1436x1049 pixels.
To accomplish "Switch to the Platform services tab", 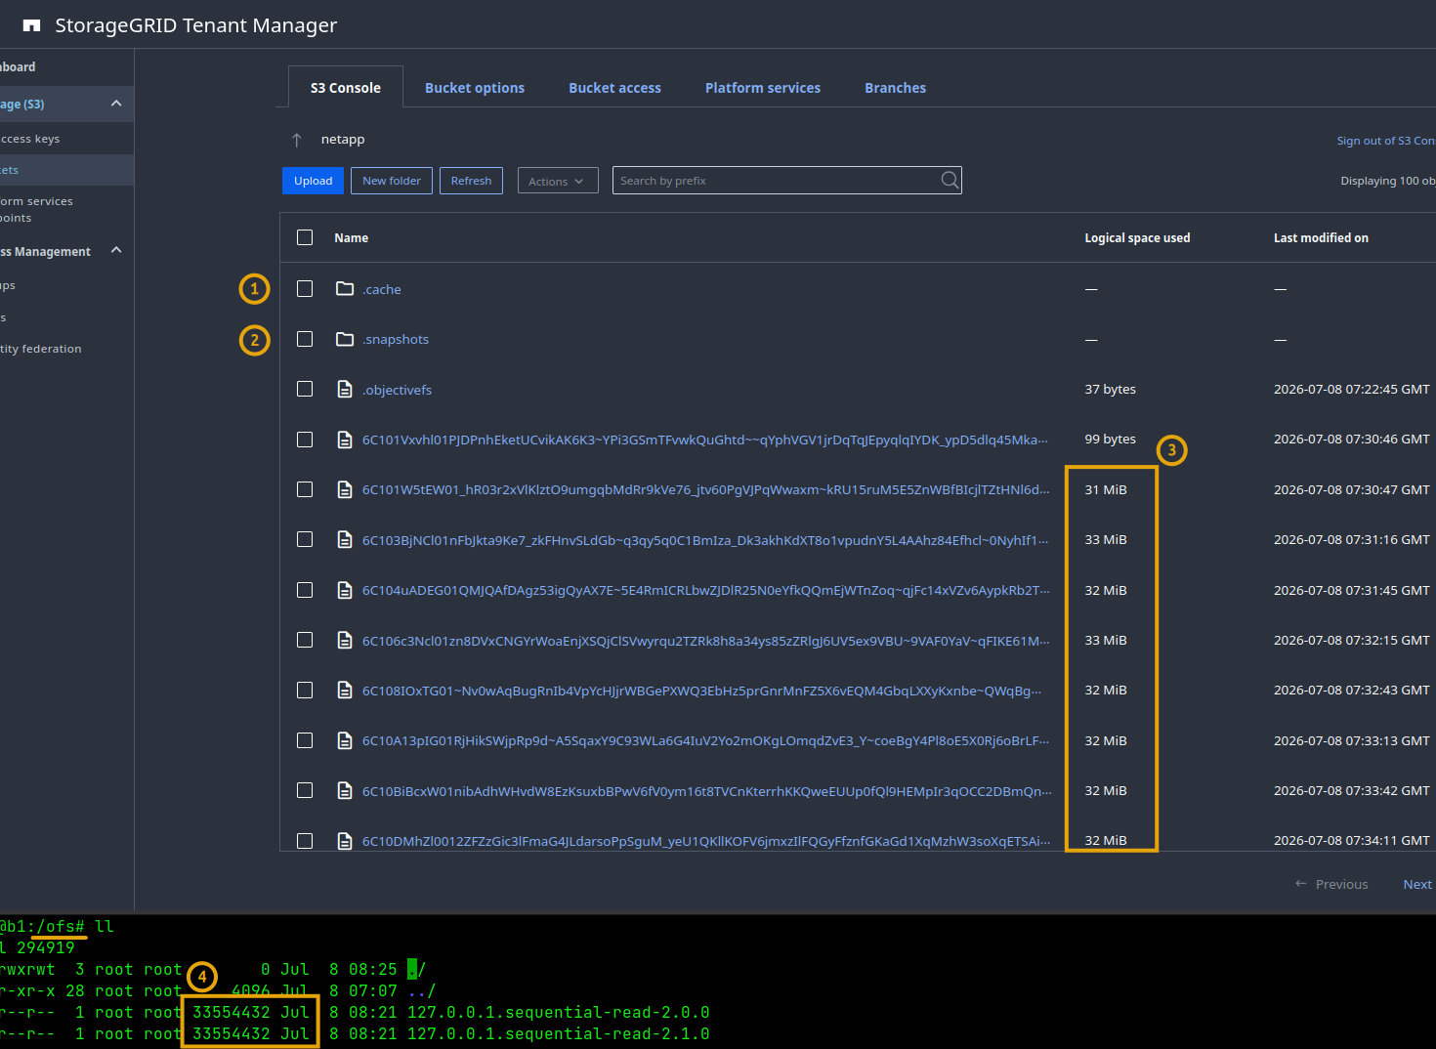I will tap(763, 88).
